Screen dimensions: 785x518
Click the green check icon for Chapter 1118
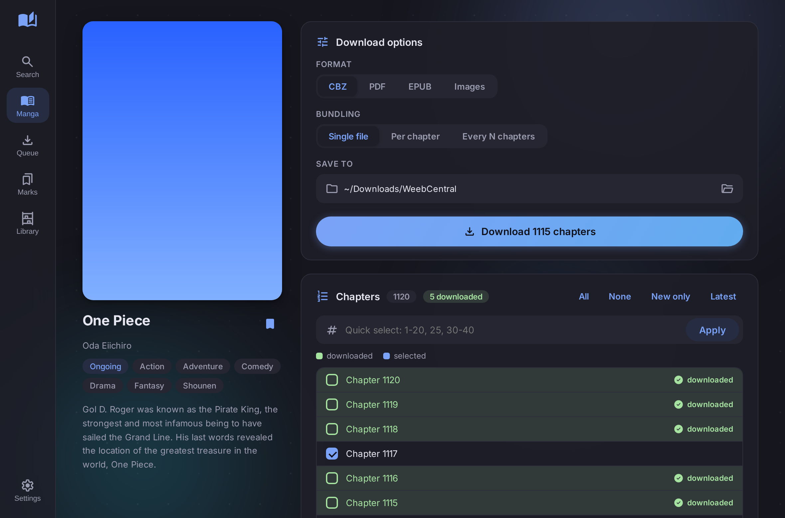(x=678, y=429)
